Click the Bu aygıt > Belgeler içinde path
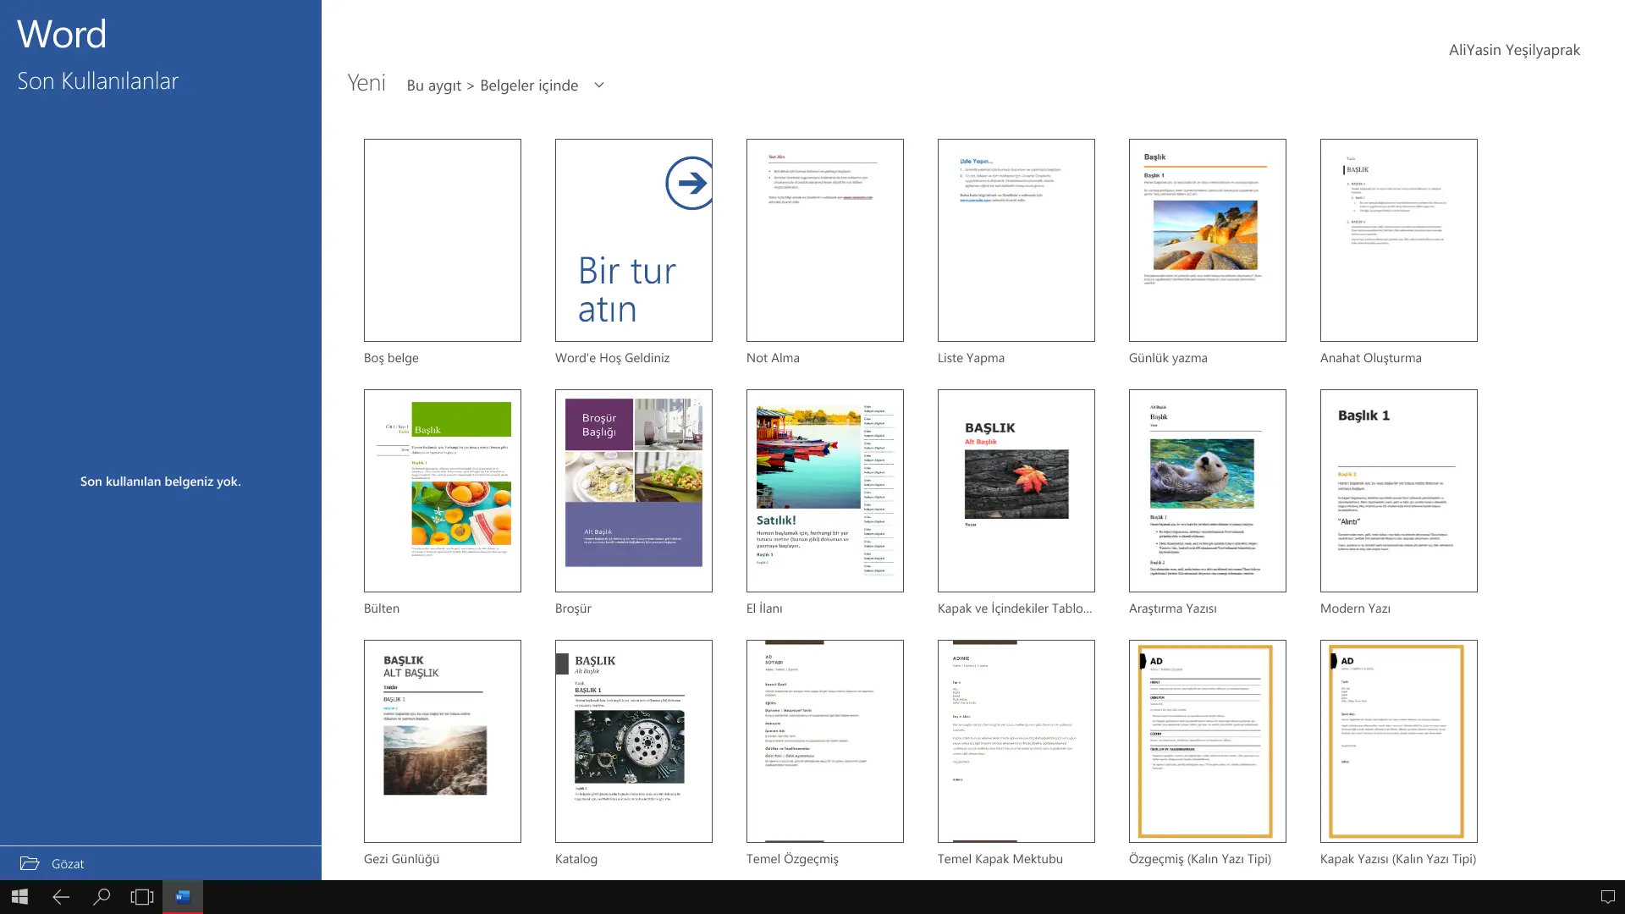 pos(493,85)
